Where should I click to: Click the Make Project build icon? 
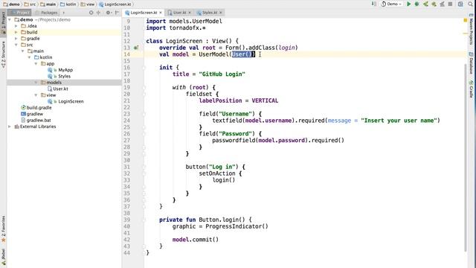coord(373,4)
